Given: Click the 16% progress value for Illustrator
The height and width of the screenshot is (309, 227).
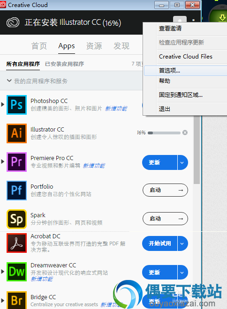Looking at the screenshot, I should tap(141, 132).
